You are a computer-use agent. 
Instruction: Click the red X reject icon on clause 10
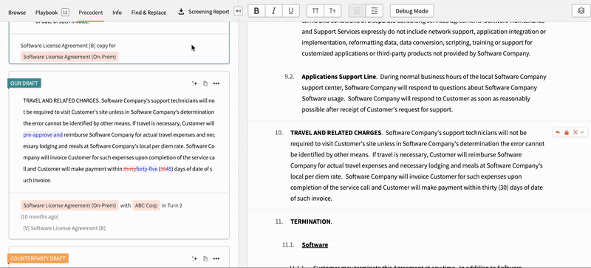tap(575, 132)
